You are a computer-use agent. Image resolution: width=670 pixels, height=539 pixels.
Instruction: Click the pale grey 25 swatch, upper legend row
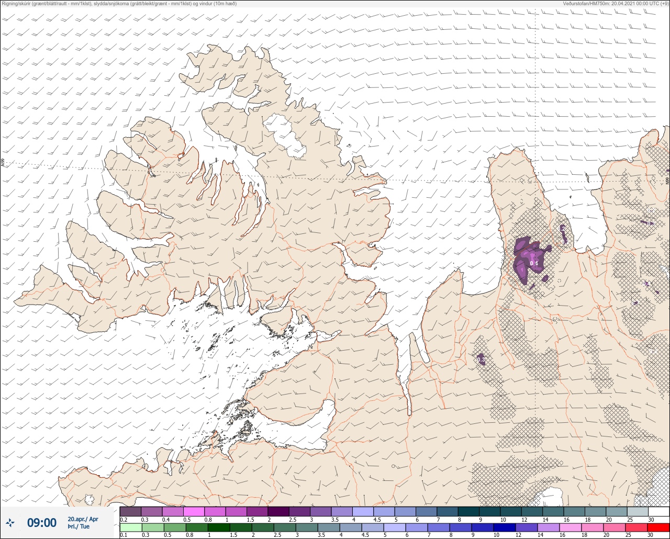pyautogui.click(x=637, y=511)
